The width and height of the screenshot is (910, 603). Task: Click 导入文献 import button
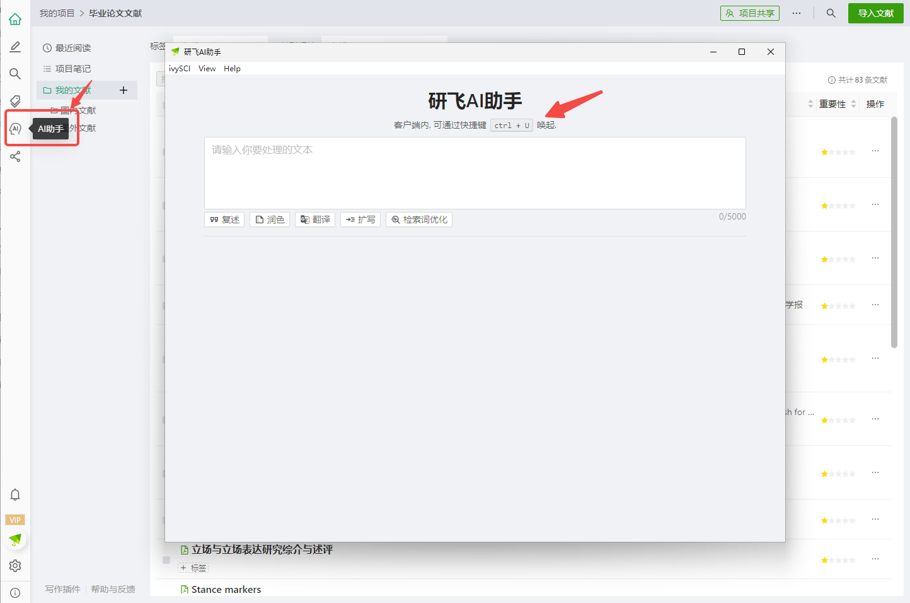pos(876,13)
